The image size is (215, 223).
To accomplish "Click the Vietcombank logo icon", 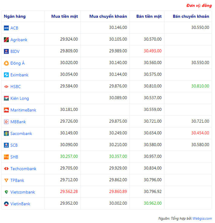I will [x=6, y=192].
